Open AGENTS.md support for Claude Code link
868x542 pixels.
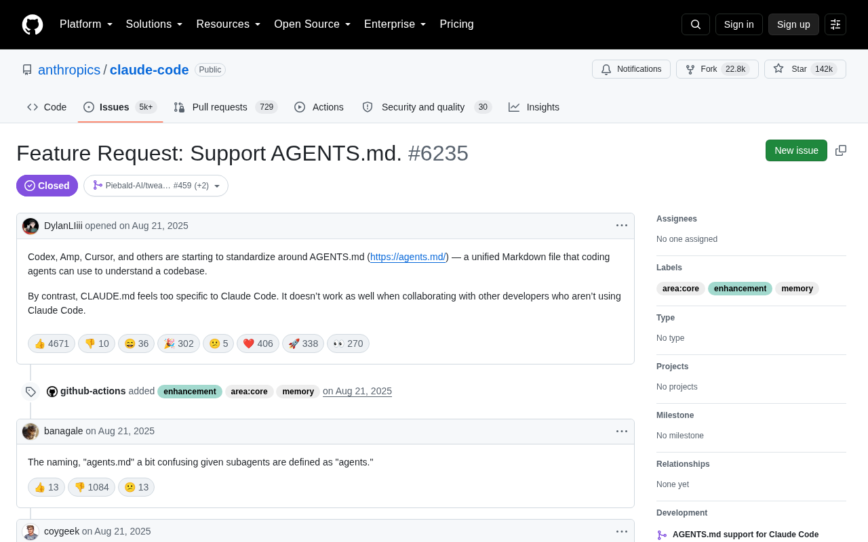coord(745,535)
